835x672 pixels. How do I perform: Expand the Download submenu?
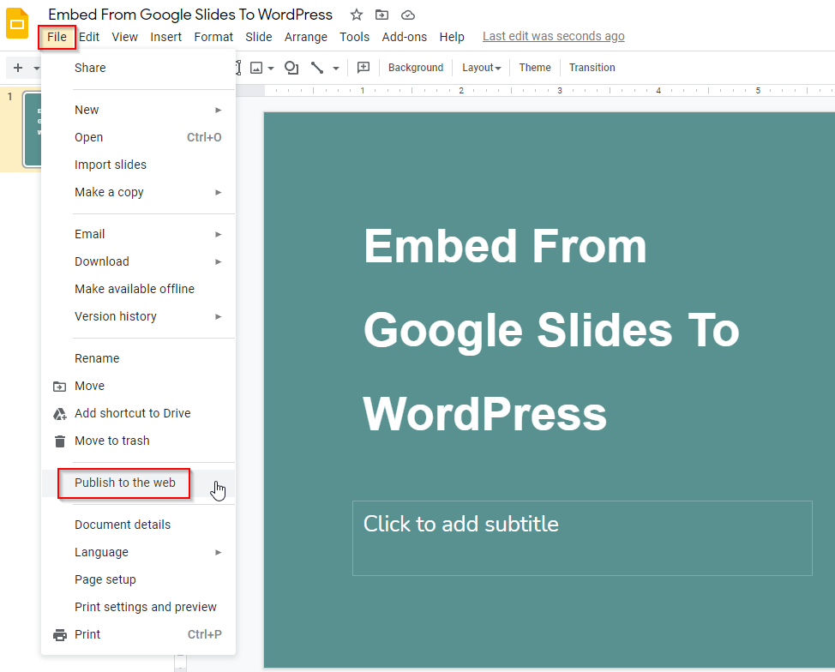139,261
